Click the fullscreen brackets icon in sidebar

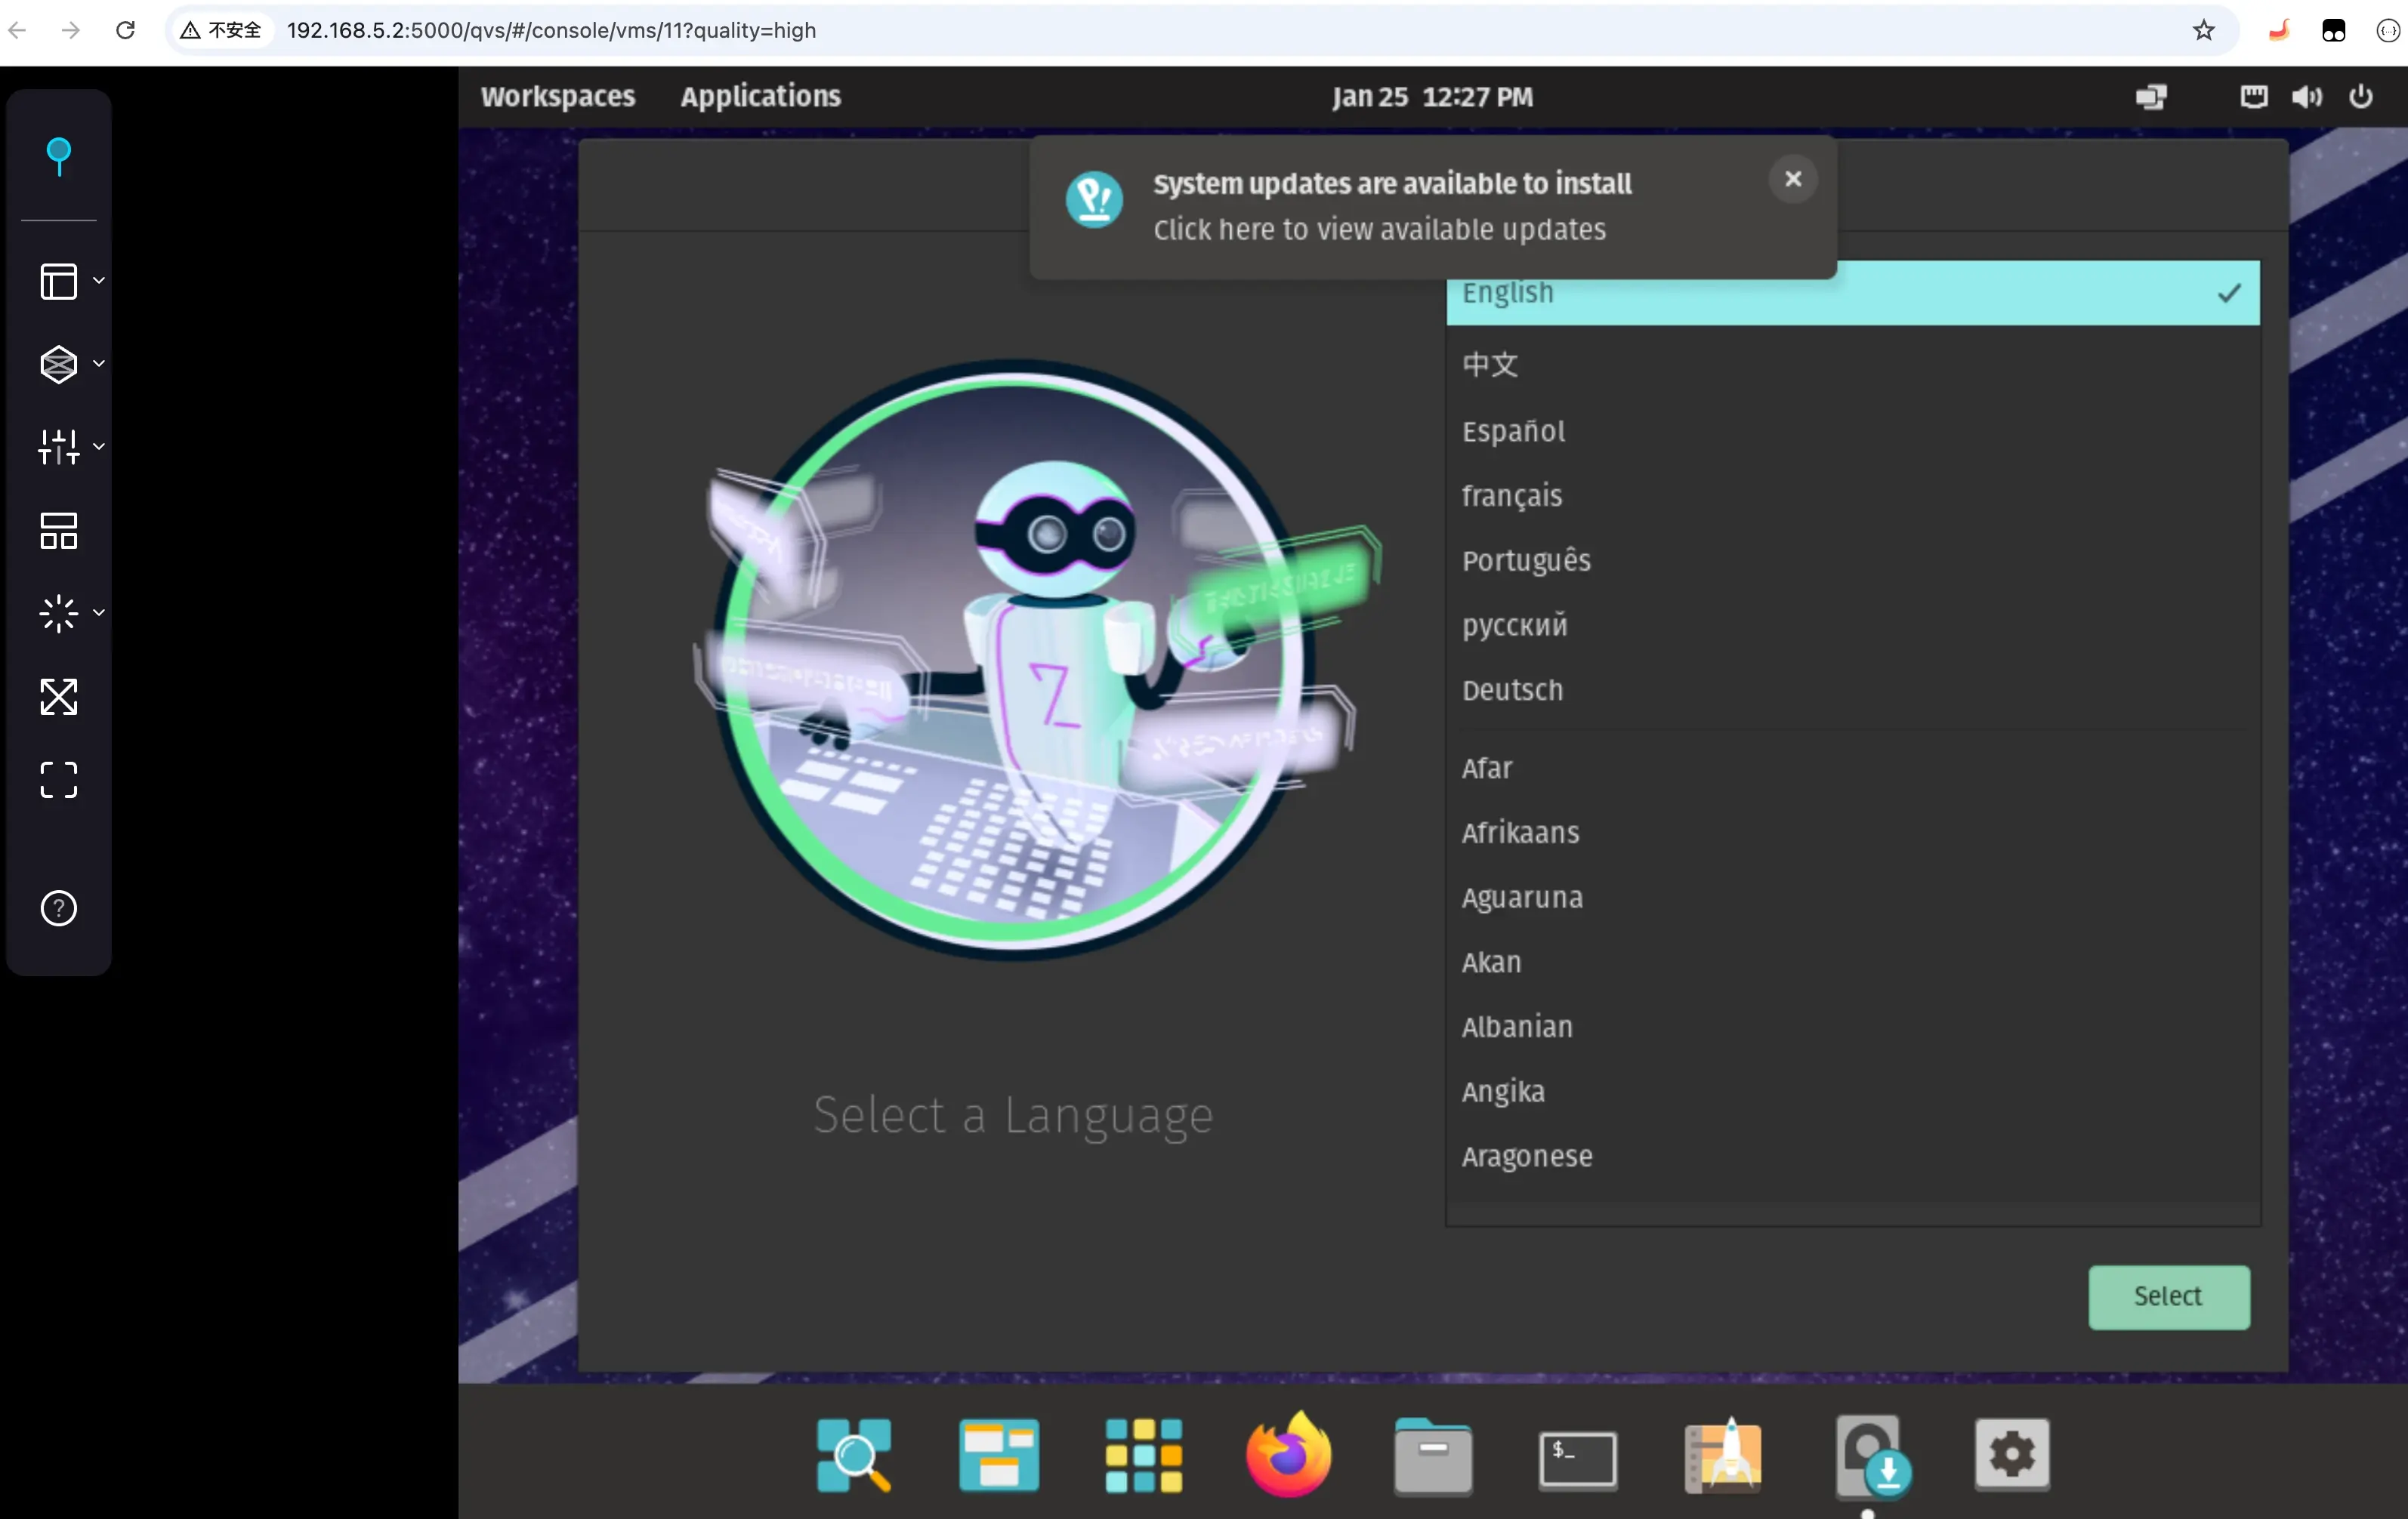(58, 779)
